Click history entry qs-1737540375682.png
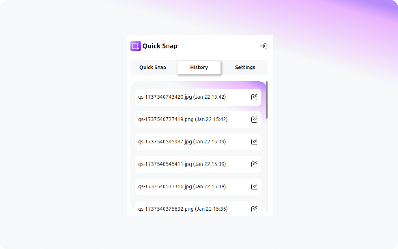398x249 pixels. pos(183,209)
